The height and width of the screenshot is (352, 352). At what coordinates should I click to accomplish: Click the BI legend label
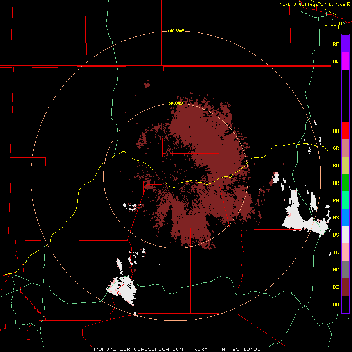pyautogui.click(x=336, y=287)
